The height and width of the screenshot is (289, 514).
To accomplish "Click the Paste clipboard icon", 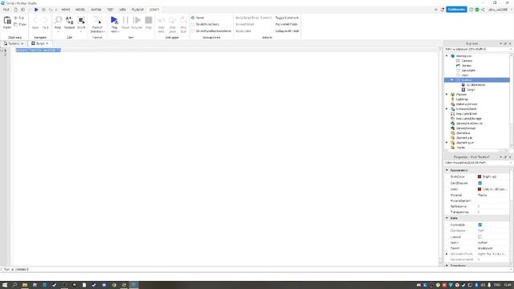I will (x=7, y=21).
